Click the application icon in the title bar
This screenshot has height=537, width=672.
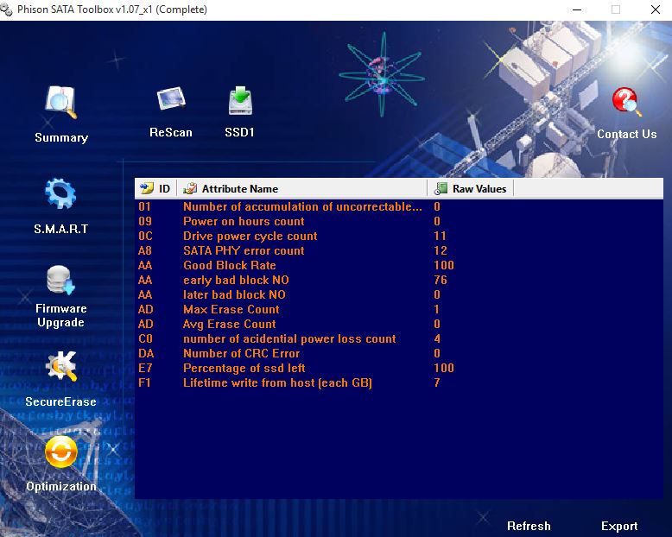6,9
